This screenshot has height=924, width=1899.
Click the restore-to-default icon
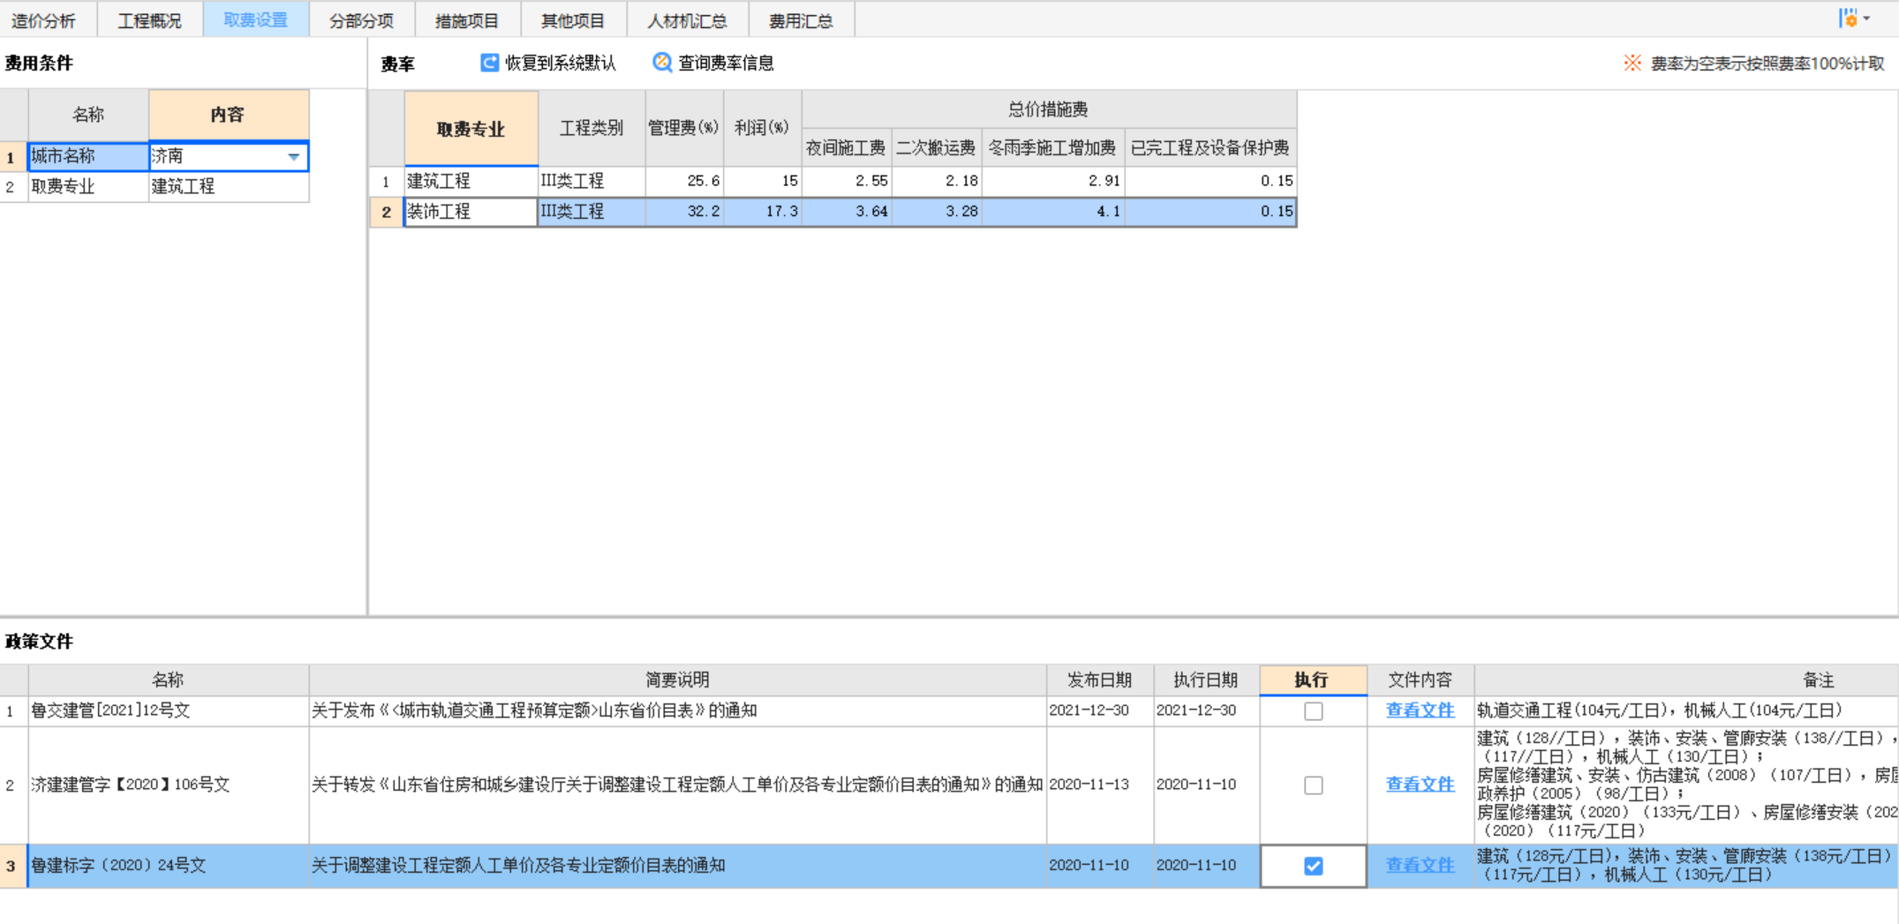(x=489, y=63)
